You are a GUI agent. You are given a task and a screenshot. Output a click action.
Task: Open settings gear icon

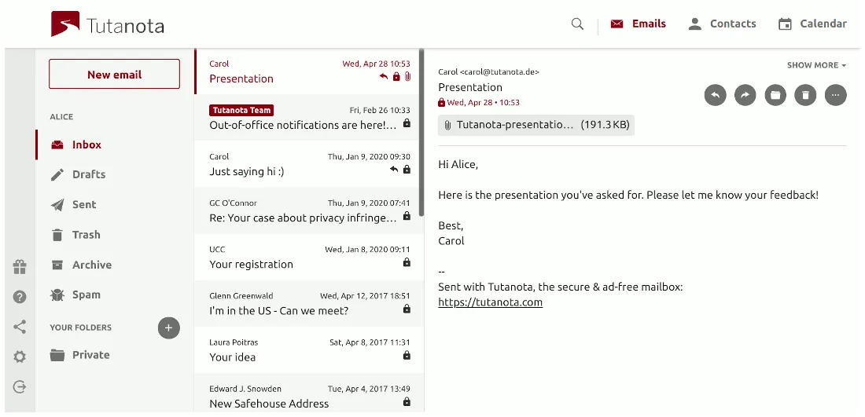20,357
